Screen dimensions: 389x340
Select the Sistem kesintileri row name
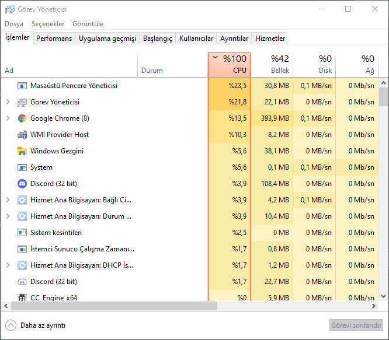point(56,233)
